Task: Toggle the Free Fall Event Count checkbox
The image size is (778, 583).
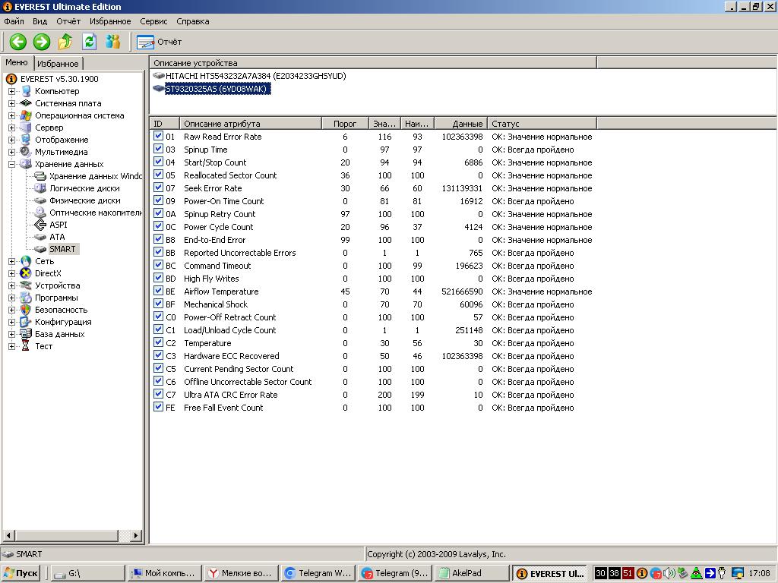Action: click(x=159, y=408)
